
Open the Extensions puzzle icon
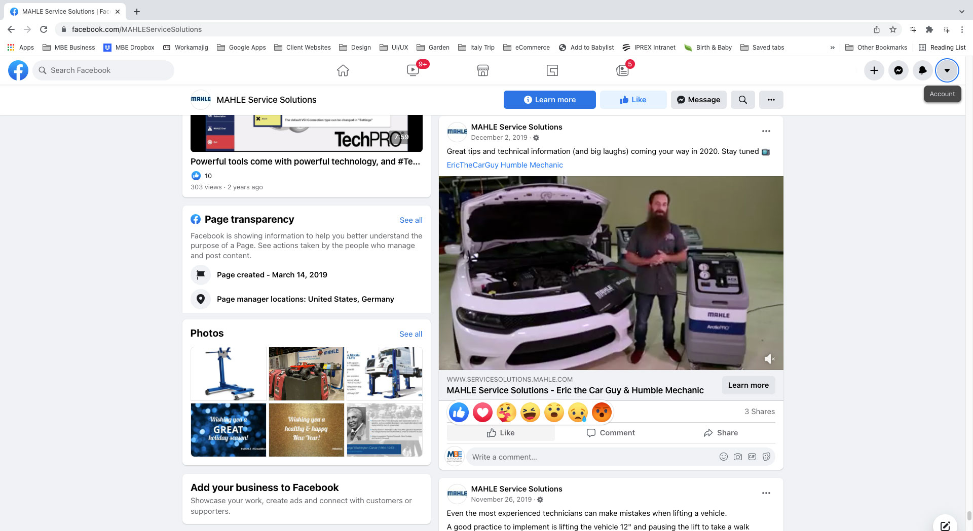pyautogui.click(x=929, y=29)
